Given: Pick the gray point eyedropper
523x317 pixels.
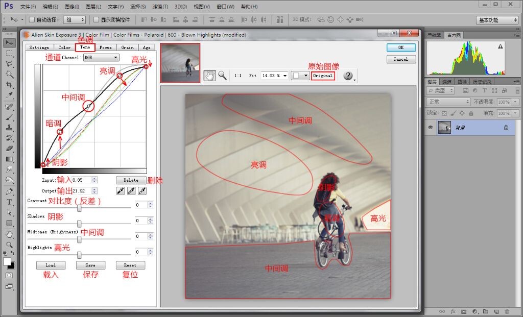Looking at the screenshot, I should tap(131, 191).
